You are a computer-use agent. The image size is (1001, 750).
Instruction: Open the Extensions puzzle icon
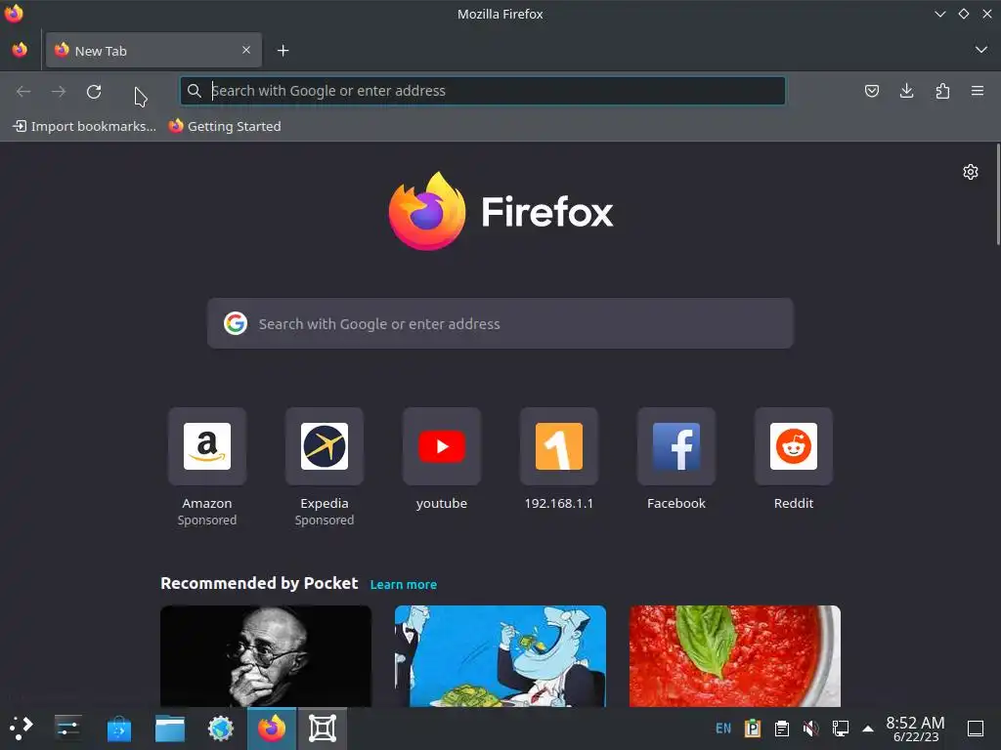click(x=942, y=91)
